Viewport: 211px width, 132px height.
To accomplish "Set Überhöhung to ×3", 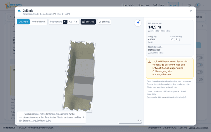I will click(x=76, y=22).
